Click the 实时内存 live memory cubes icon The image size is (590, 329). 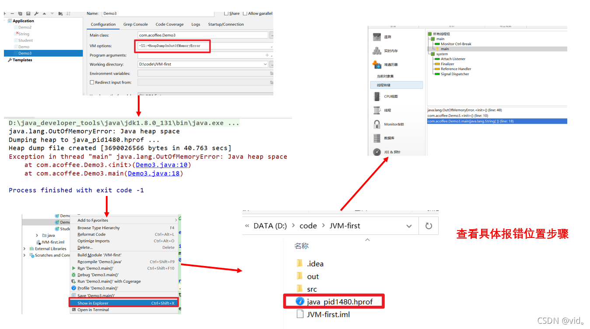pyautogui.click(x=377, y=51)
